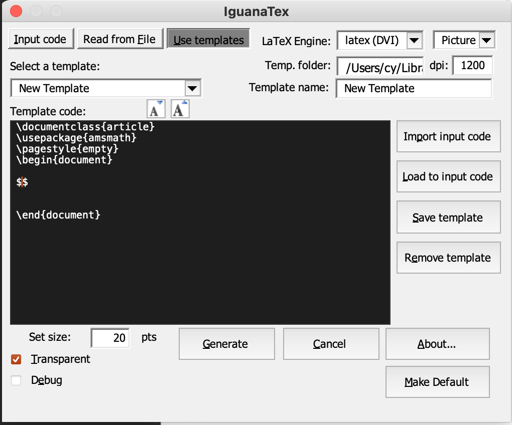Focus the Template name text field

click(x=414, y=89)
